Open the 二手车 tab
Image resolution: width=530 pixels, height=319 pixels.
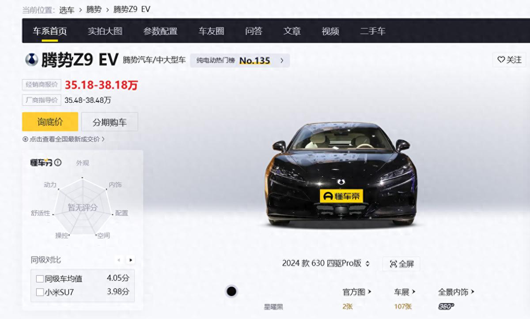point(373,31)
